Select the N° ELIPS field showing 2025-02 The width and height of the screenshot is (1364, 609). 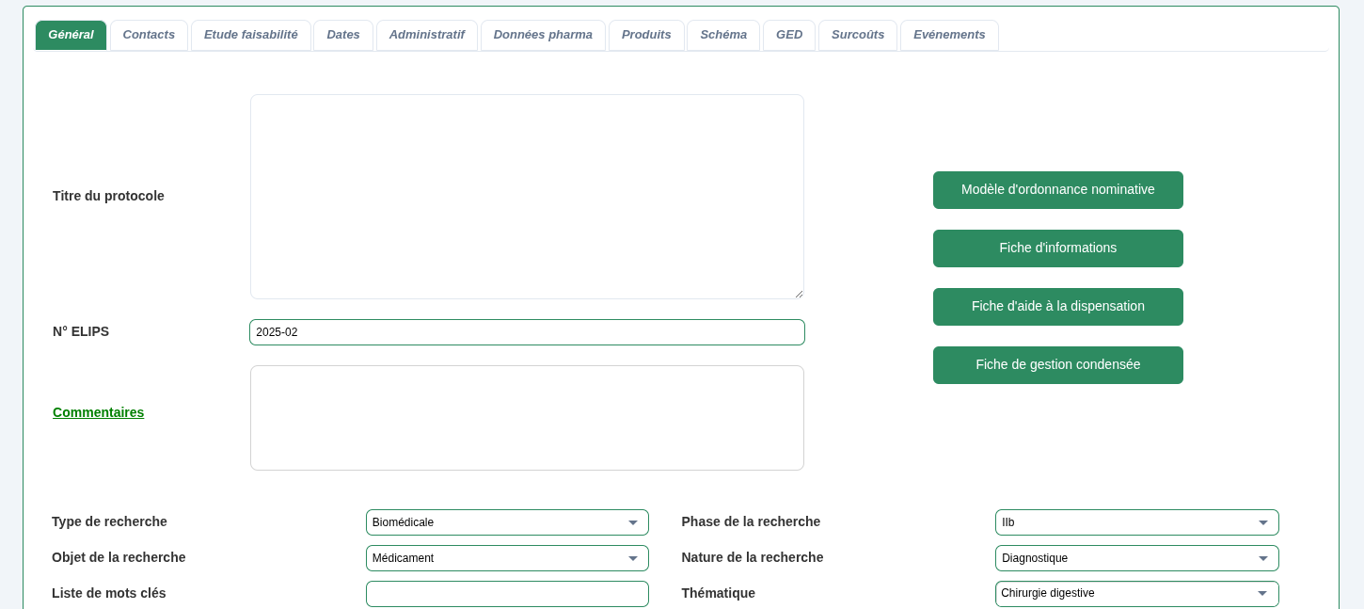click(527, 332)
